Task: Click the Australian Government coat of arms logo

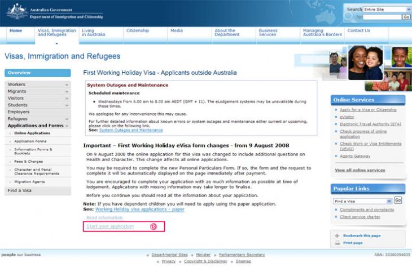Action: [17, 11]
